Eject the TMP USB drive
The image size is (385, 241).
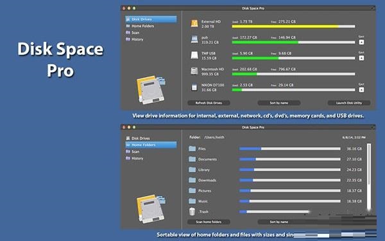tap(361, 58)
